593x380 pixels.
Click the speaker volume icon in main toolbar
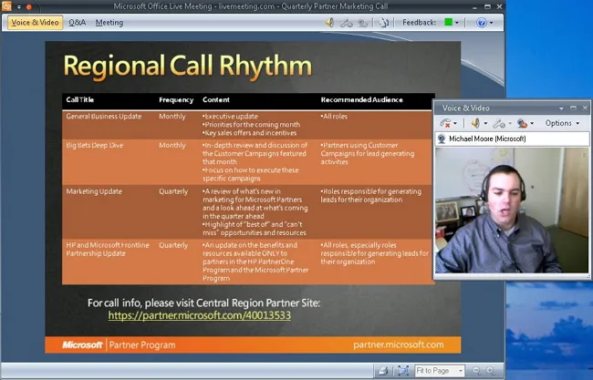pyautogui.click(x=329, y=23)
